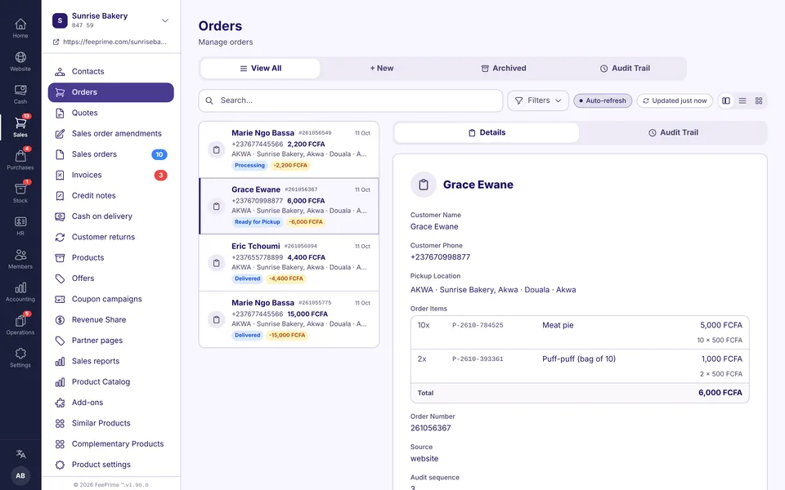This screenshot has height=490, width=785.
Task: Select the Marie Ngo Bassa 15,000 FCFA order
Action: tap(289, 319)
